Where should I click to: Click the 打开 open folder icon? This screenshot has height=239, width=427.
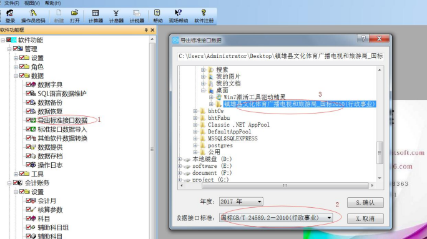click(75, 16)
